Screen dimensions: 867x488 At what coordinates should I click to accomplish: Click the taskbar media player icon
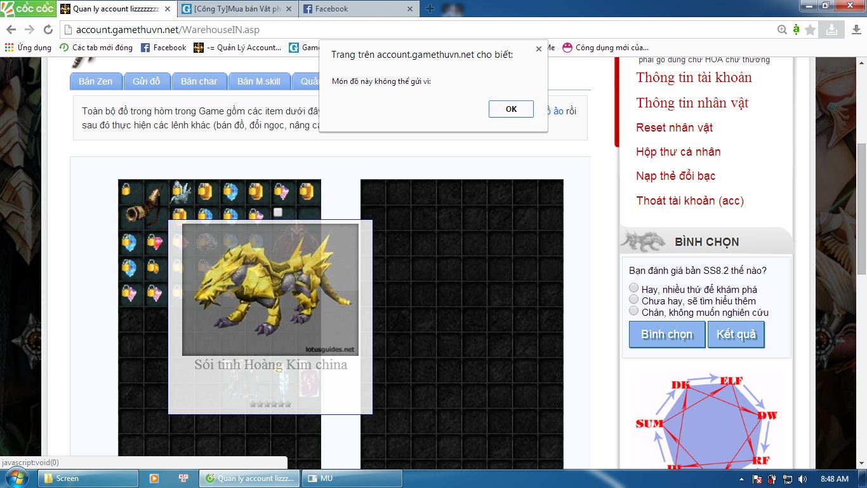point(154,478)
